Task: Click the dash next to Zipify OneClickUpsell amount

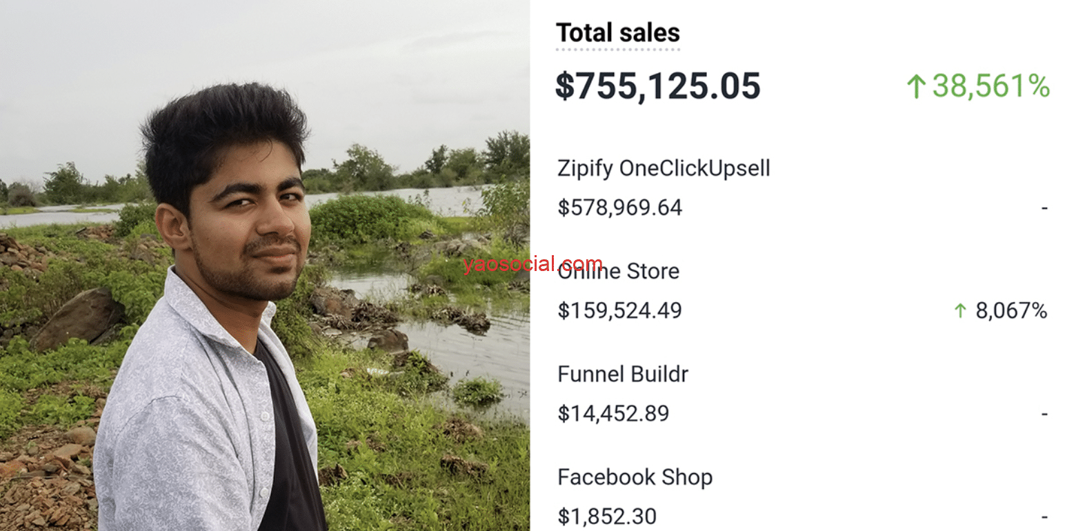Action: click(1044, 208)
